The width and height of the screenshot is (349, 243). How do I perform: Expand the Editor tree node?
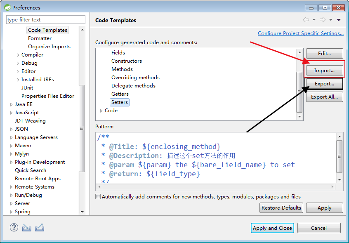(x=18, y=71)
